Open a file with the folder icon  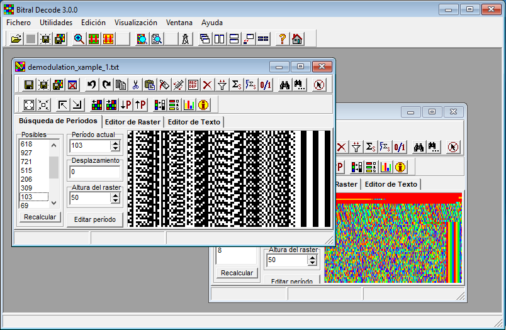pyautogui.click(x=16, y=39)
